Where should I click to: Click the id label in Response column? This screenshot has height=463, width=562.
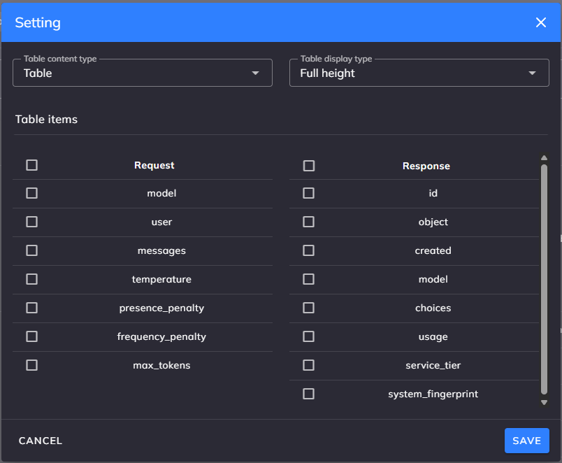click(x=433, y=193)
